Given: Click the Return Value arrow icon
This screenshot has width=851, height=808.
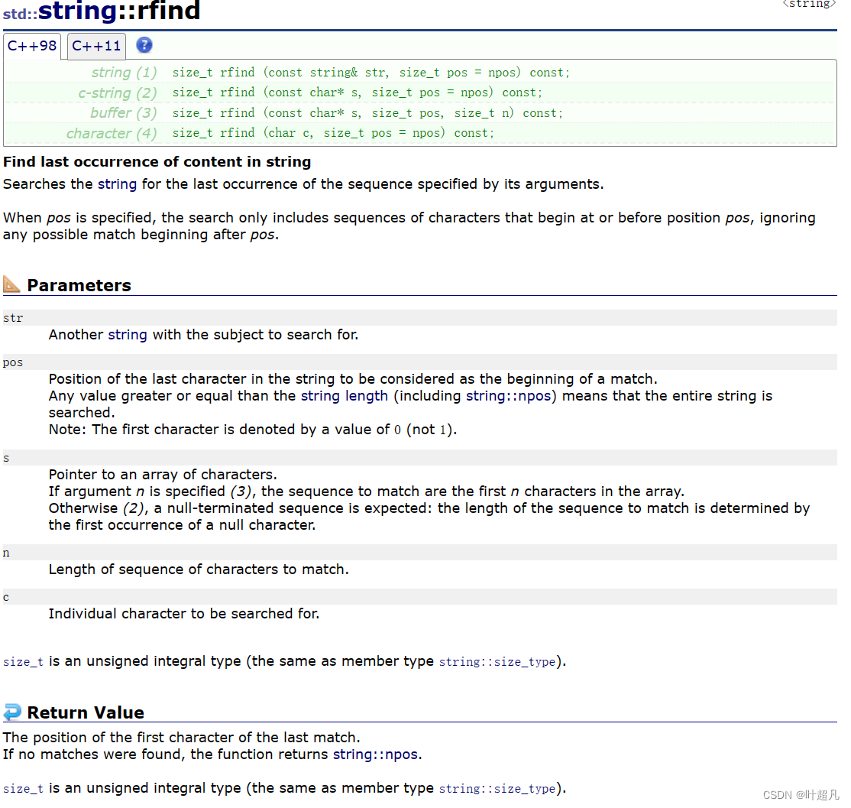Looking at the screenshot, I should 12,712.
